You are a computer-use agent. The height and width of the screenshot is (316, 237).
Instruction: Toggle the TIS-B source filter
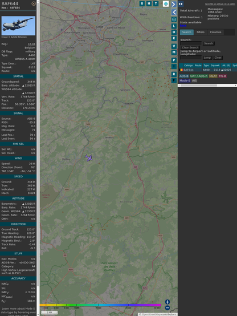(x=222, y=76)
